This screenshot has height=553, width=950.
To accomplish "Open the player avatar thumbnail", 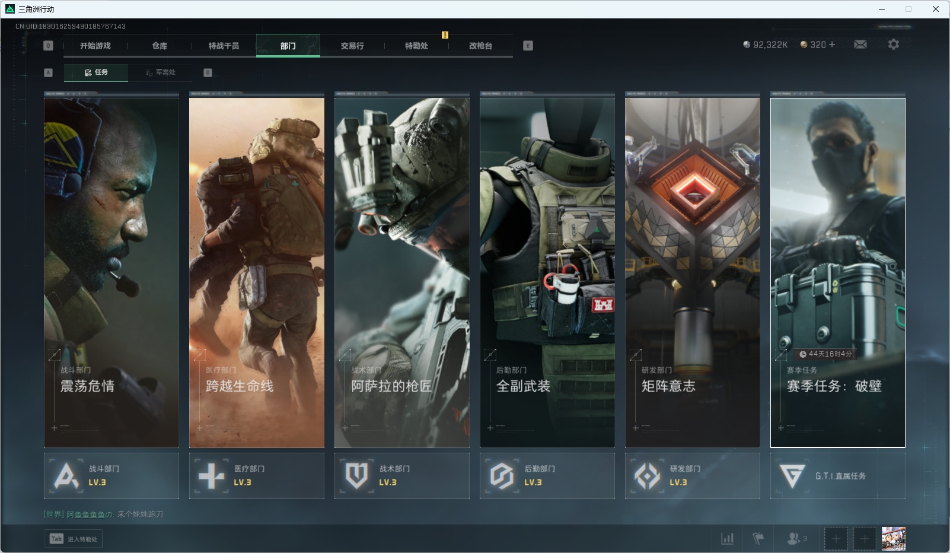I will [x=894, y=539].
